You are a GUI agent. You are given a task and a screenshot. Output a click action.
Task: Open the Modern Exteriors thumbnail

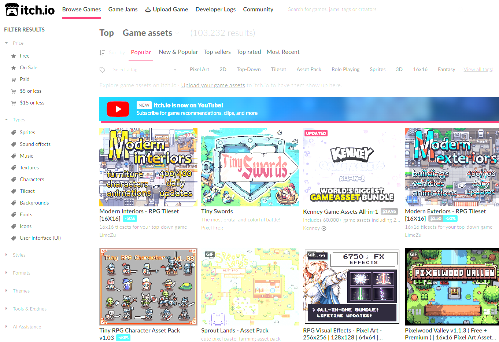(452, 167)
